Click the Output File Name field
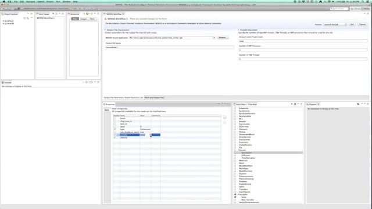 pos(169,48)
